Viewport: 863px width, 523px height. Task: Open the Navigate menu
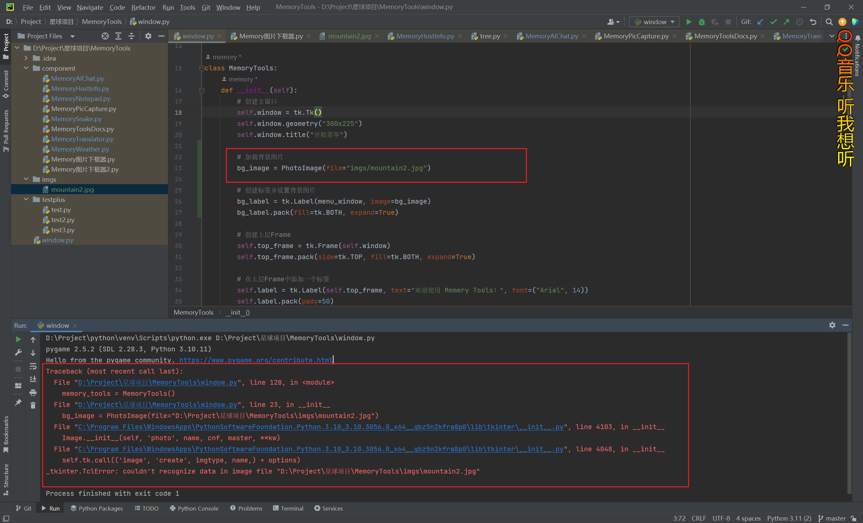click(90, 7)
